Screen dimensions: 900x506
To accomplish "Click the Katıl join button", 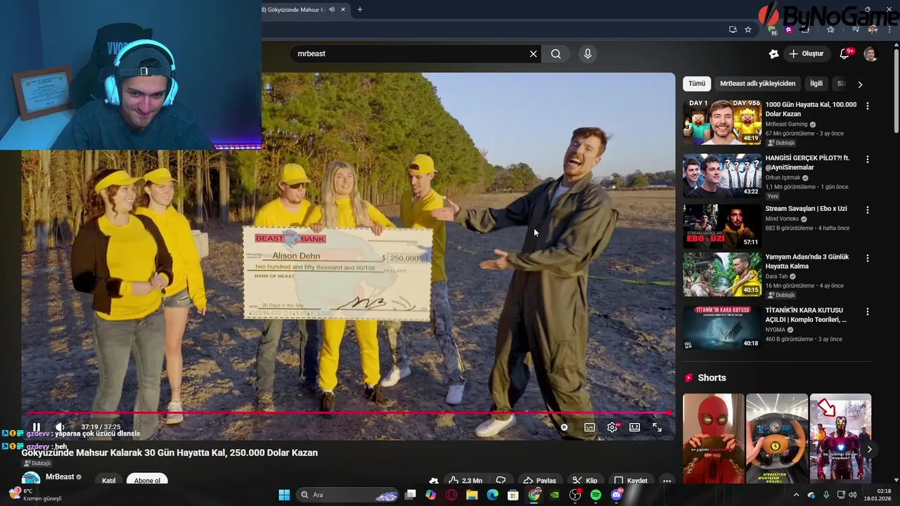I will 108,481.
